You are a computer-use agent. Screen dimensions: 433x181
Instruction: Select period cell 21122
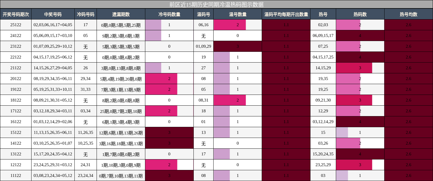(16, 68)
